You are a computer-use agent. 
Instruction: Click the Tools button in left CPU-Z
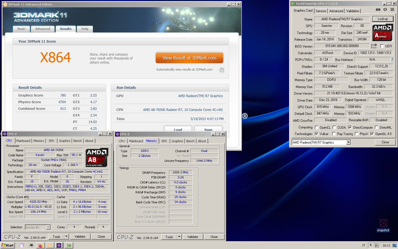click(x=57, y=237)
